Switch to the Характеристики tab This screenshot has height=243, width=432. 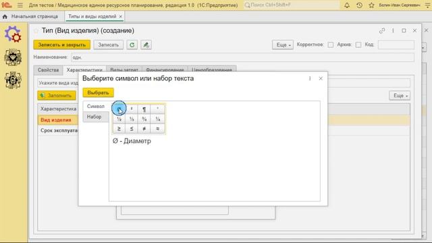84,70
